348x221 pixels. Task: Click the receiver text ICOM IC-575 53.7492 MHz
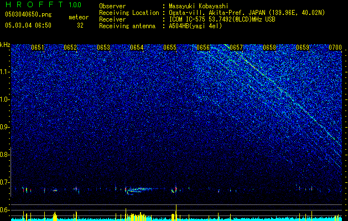pos(222,19)
